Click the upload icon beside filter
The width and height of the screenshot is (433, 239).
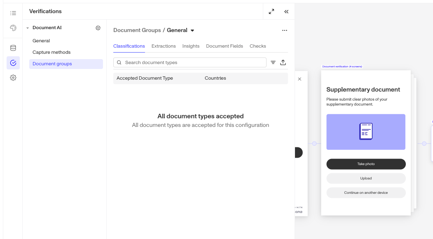(x=283, y=62)
